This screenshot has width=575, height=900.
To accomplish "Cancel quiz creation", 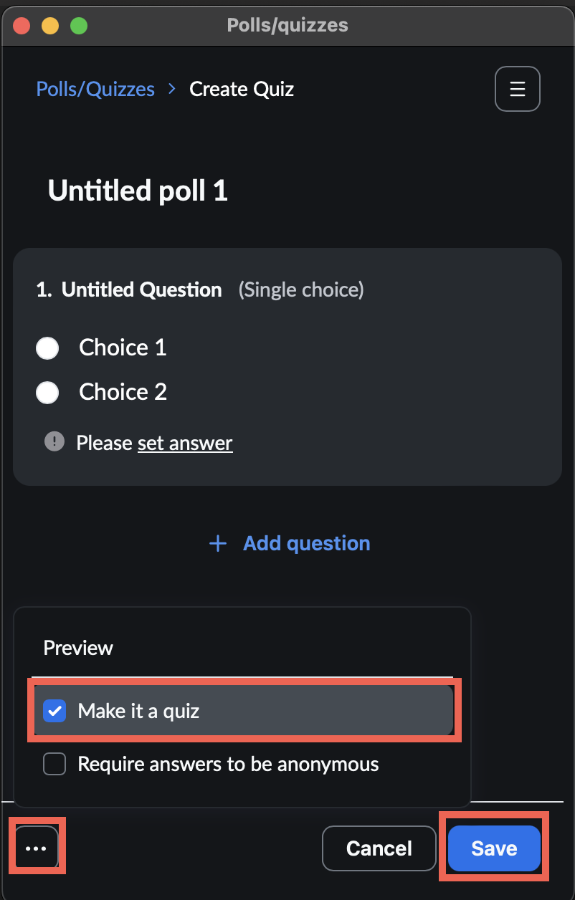I will pos(379,848).
